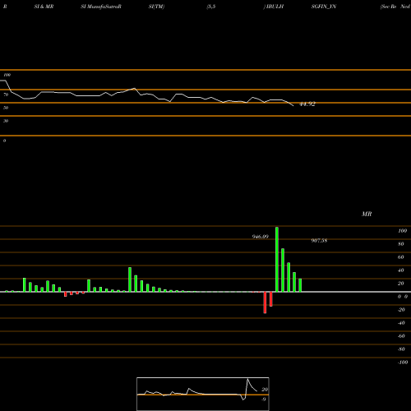Viewport: 411px width, 411px height.
Task: Click the ')IBULH' header text
Action: point(274,7)
